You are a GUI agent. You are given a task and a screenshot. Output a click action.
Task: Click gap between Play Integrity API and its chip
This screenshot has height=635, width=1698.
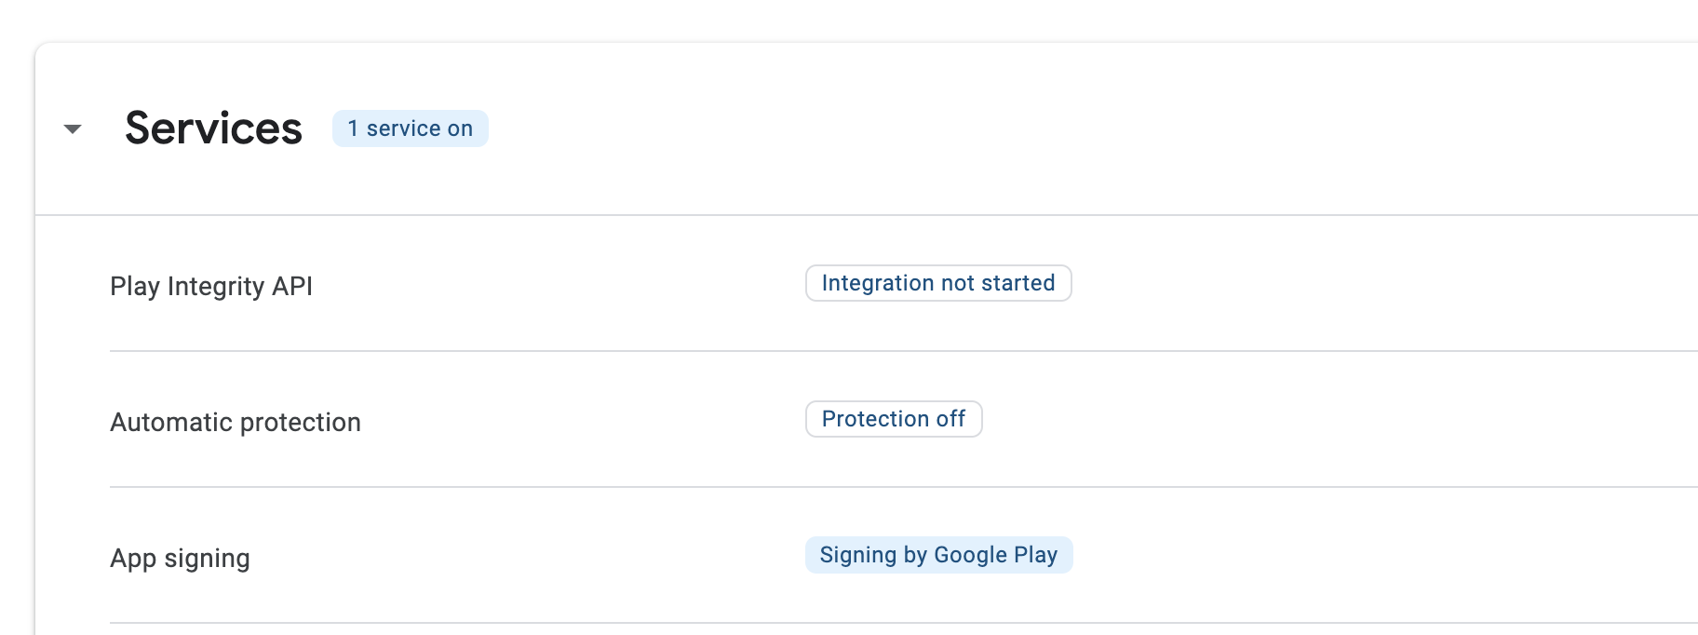click(x=559, y=285)
